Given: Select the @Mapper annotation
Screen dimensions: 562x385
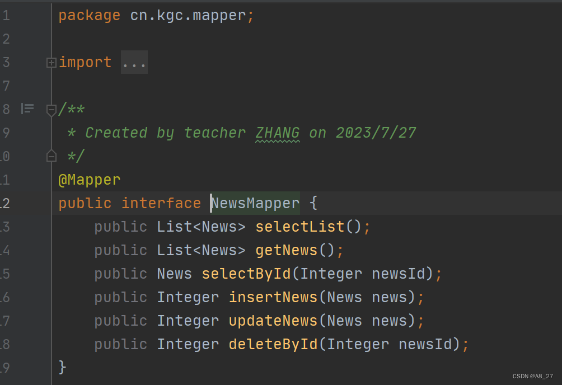Looking at the screenshot, I should click(x=88, y=179).
